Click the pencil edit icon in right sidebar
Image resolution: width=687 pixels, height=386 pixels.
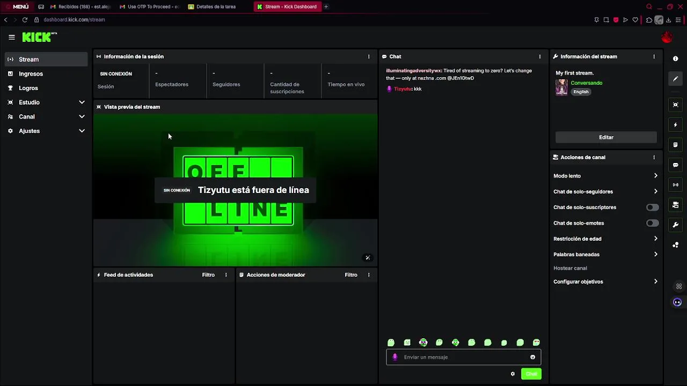676,79
